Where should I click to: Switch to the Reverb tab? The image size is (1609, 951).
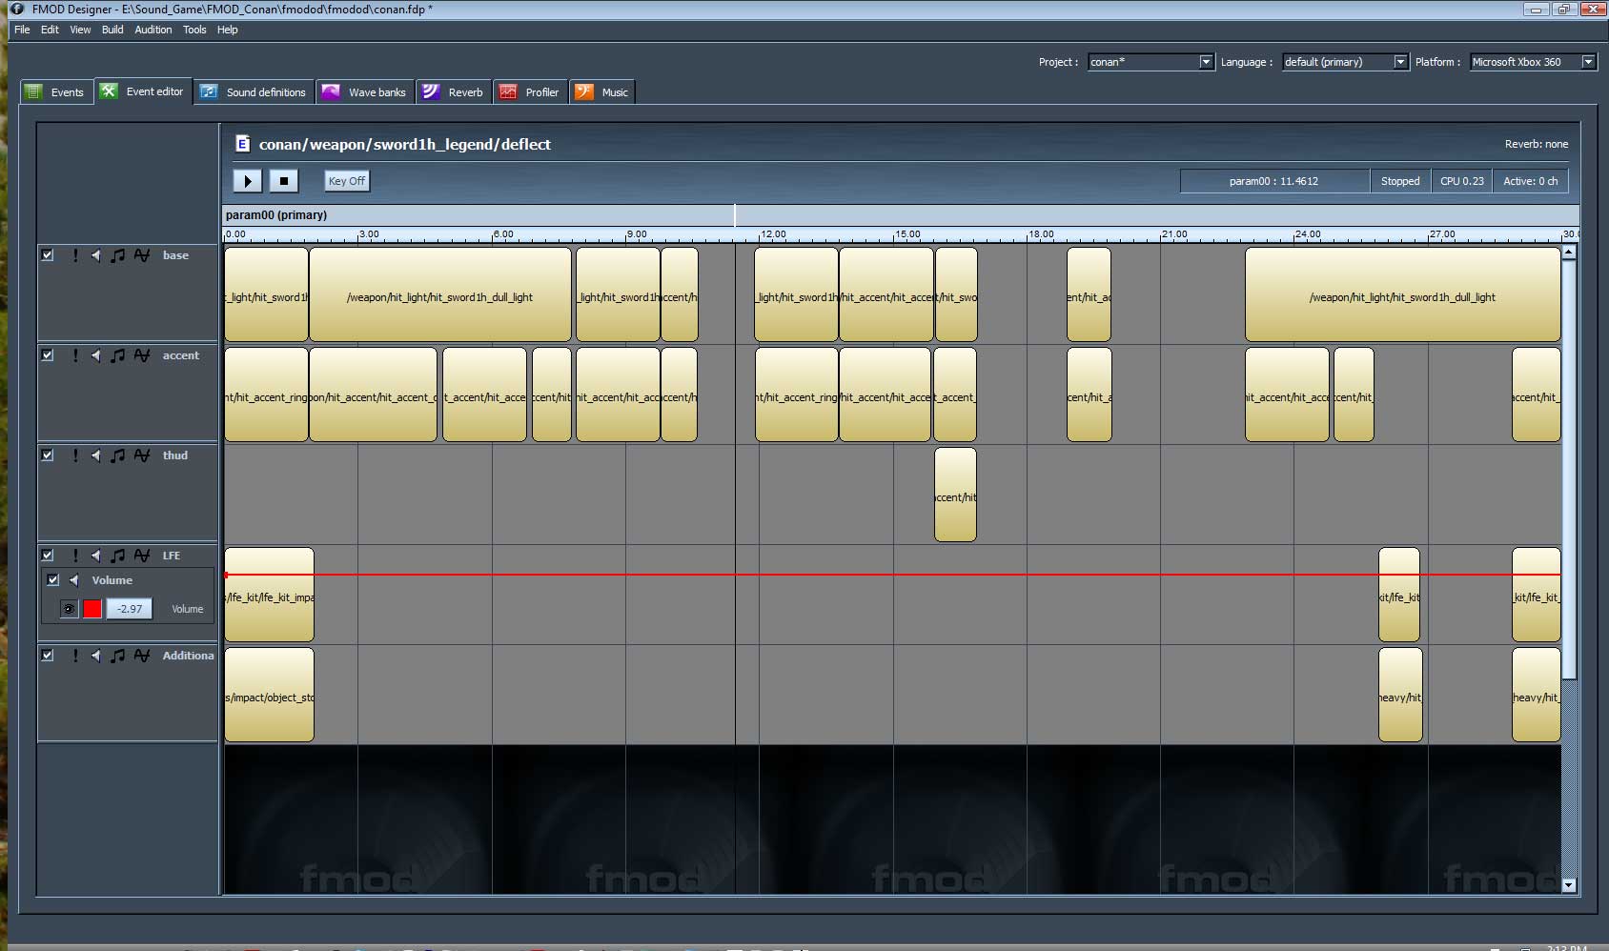(x=454, y=92)
